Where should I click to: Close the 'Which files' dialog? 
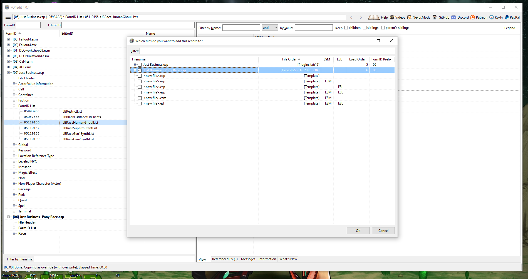[x=391, y=41]
